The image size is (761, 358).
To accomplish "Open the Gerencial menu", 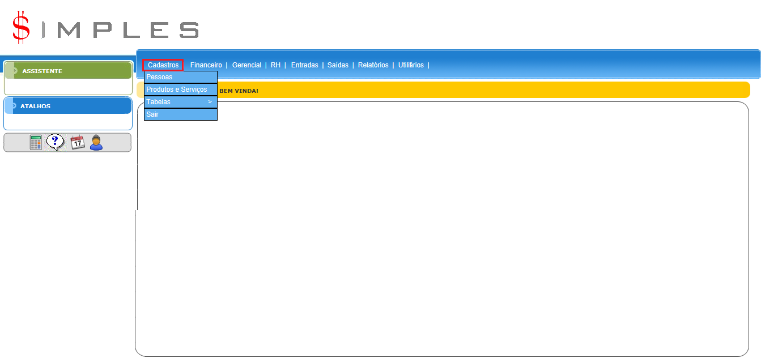I will point(246,65).
